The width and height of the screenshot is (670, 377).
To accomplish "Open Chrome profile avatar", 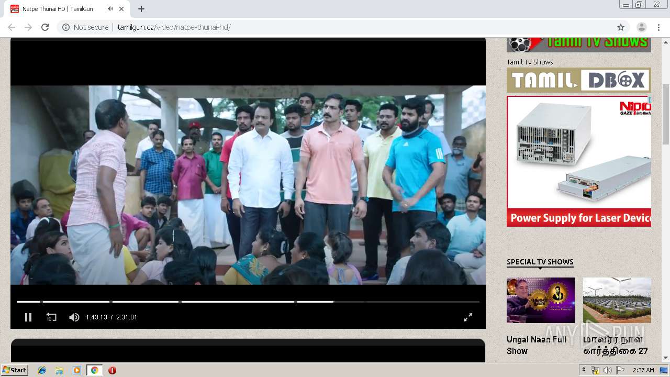I will click(x=641, y=27).
